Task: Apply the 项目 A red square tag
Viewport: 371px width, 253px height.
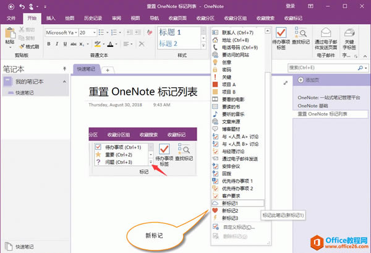Action: [237, 85]
